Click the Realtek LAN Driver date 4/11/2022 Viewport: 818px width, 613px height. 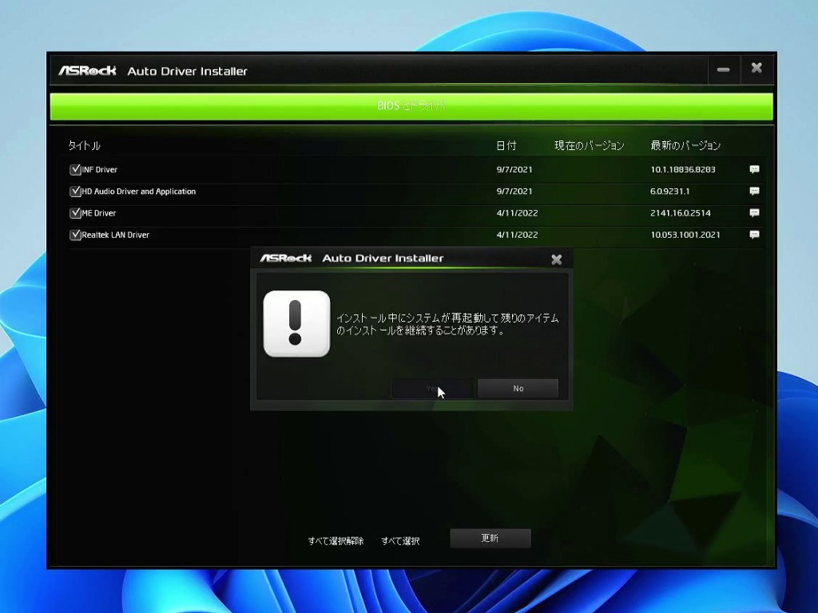click(517, 235)
